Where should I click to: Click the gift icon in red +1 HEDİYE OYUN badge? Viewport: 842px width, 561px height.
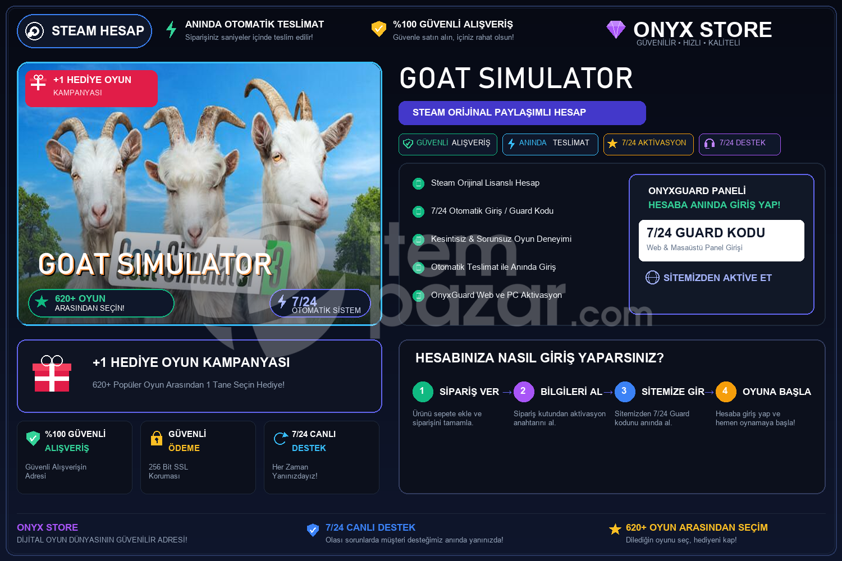tap(38, 82)
